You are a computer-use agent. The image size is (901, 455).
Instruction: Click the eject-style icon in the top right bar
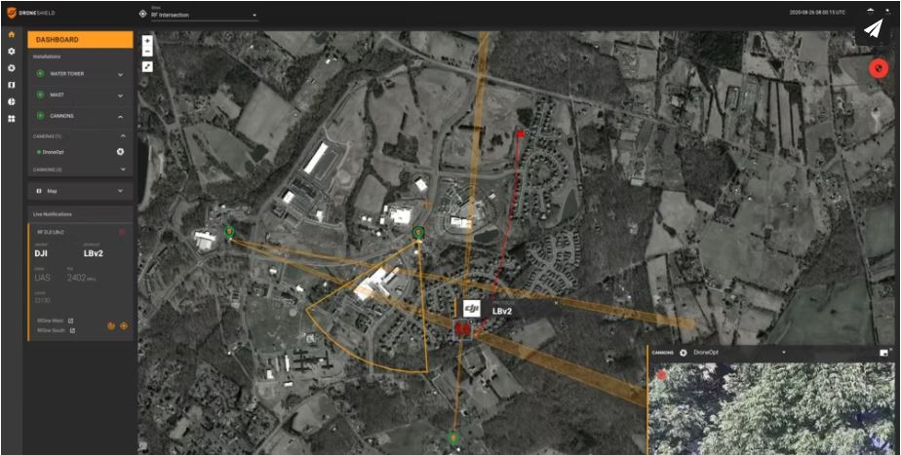coord(871,11)
